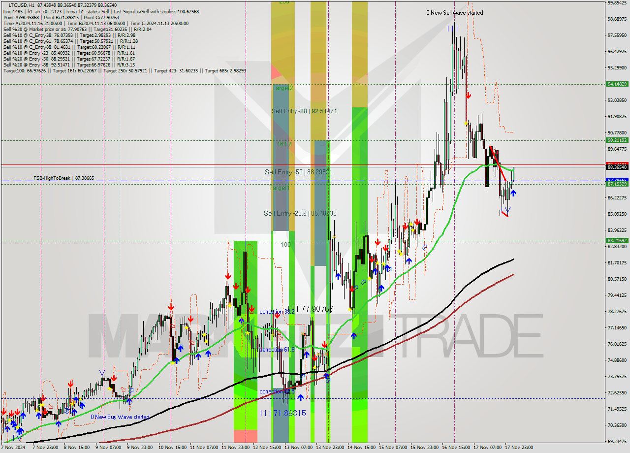Click the '9 Nov 07:00' time axis label
The image size is (630, 453).
pos(108,448)
